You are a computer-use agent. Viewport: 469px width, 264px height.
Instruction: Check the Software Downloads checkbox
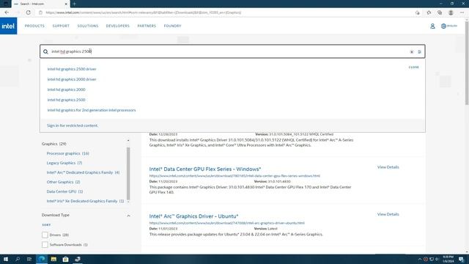click(x=45, y=244)
